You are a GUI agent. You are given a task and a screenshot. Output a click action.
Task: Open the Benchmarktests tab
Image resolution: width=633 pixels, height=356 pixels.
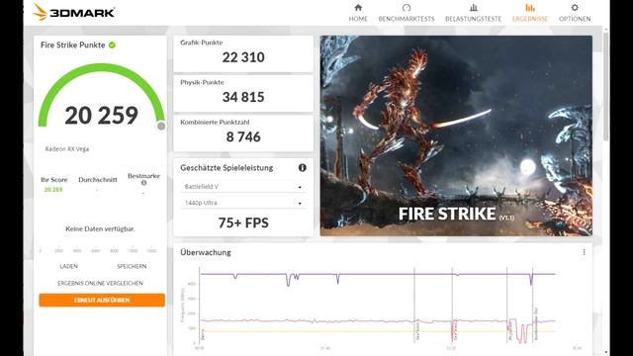point(407,13)
